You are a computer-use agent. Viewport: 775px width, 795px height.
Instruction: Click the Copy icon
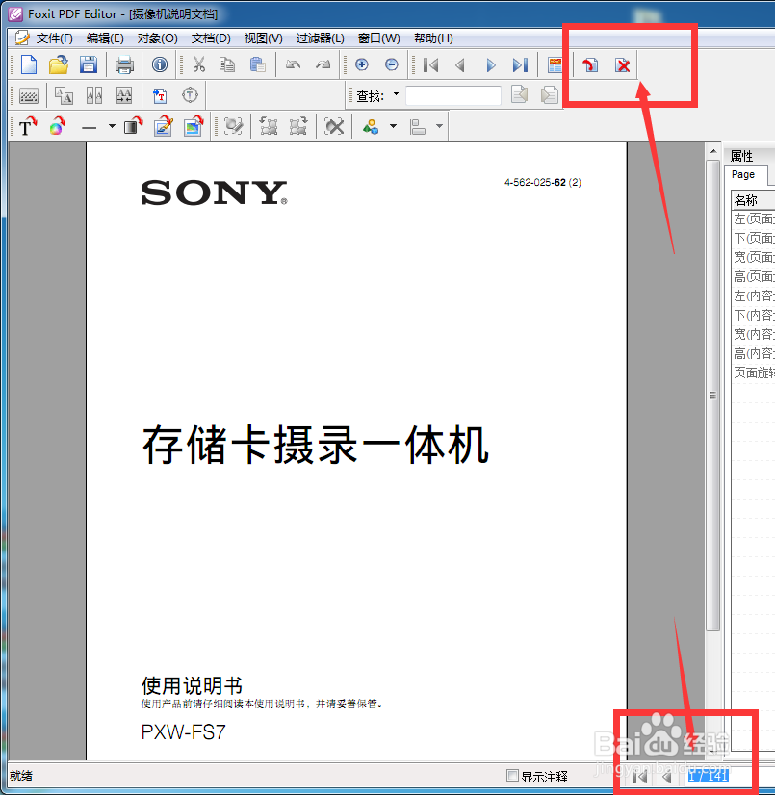(226, 64)
